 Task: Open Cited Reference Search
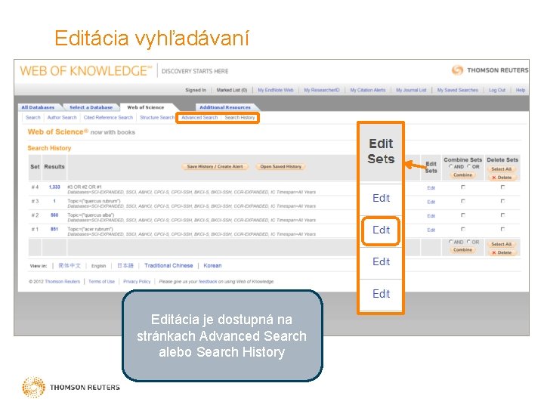tap(108, 118)
